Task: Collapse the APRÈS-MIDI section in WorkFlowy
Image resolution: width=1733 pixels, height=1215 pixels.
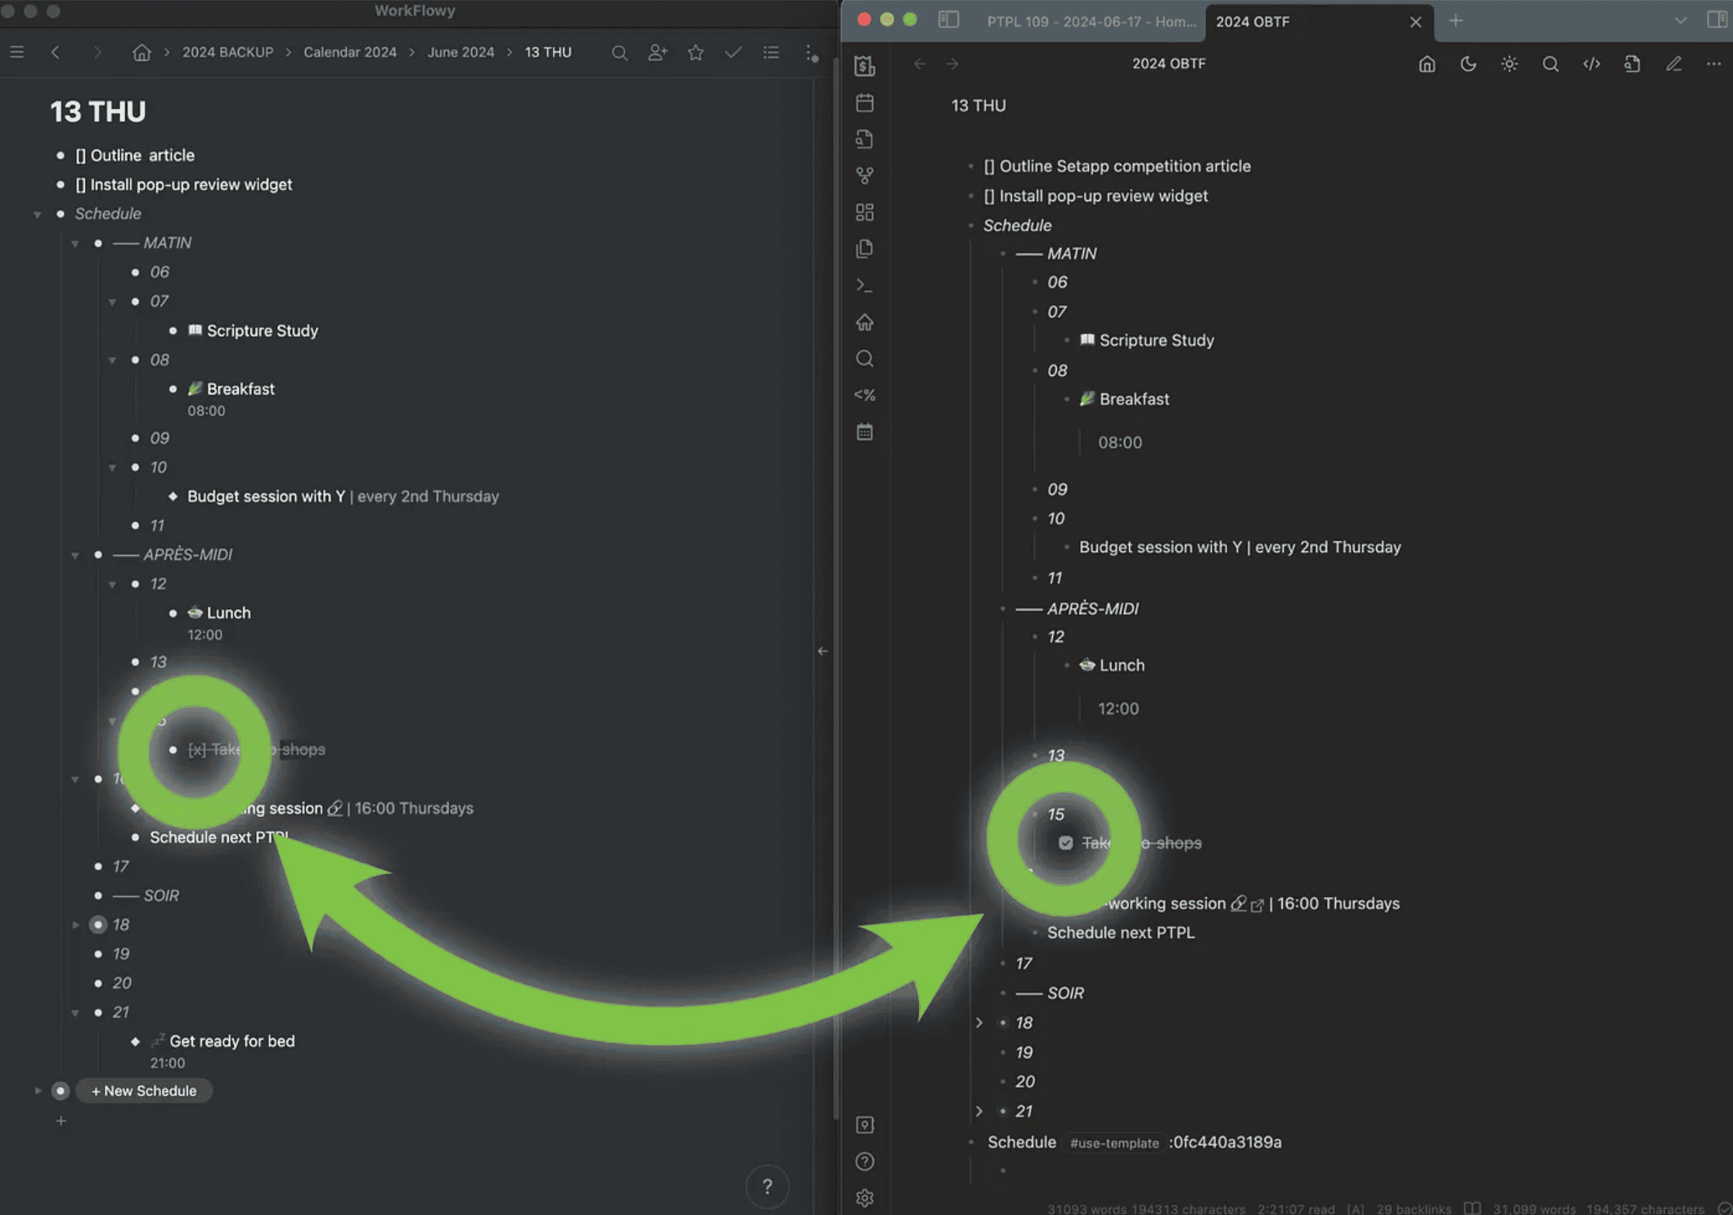Action: click(75, 555)
